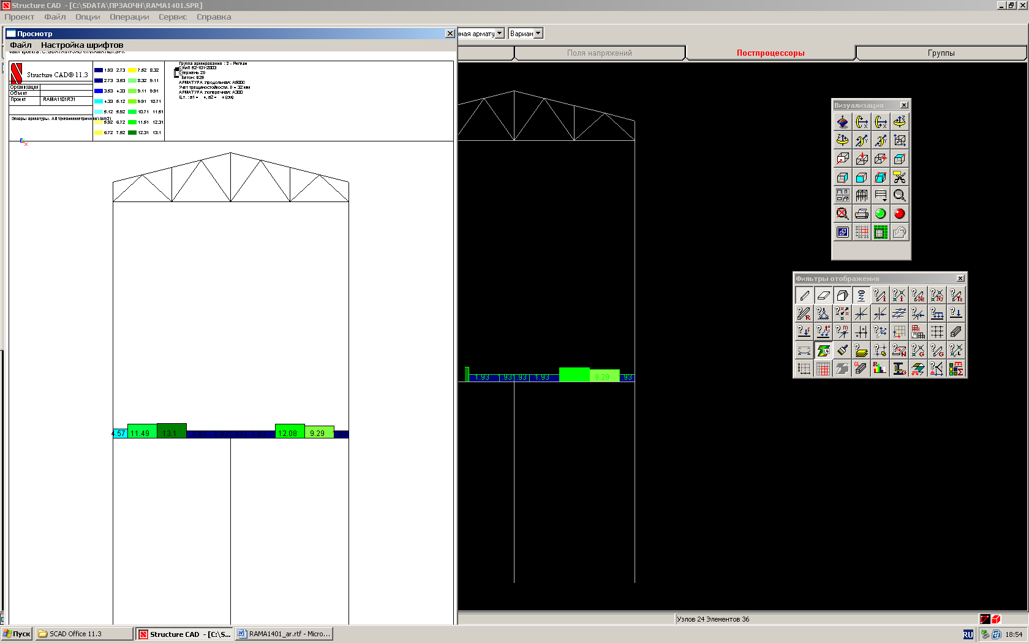Viewport: 1029px width, 643px height.
Task: Open the reinforcement type dropdown
Action: click(x=500, y=33)
